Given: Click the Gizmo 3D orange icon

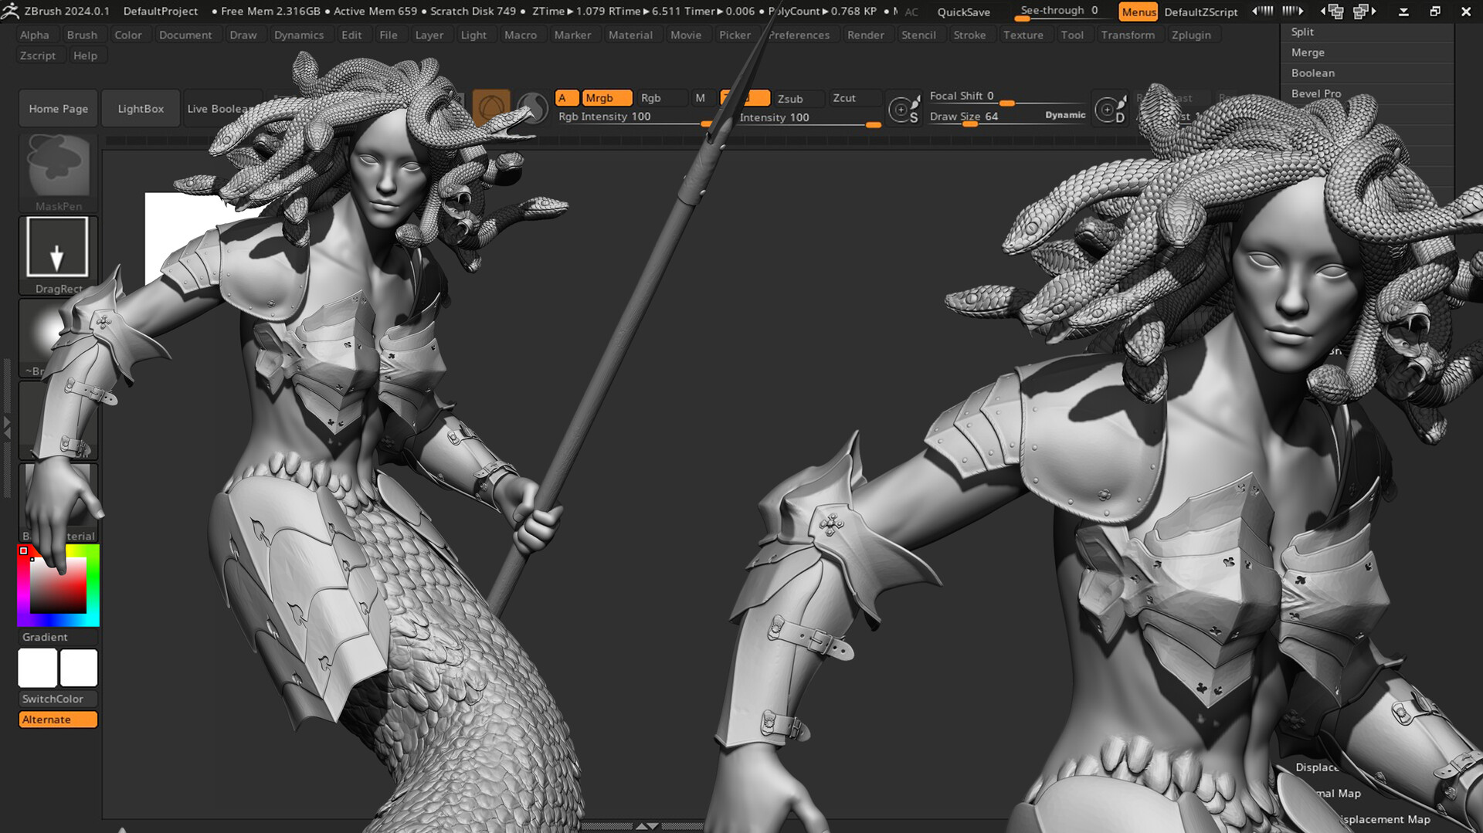Looking at the screenshot, I should (491, 107).
